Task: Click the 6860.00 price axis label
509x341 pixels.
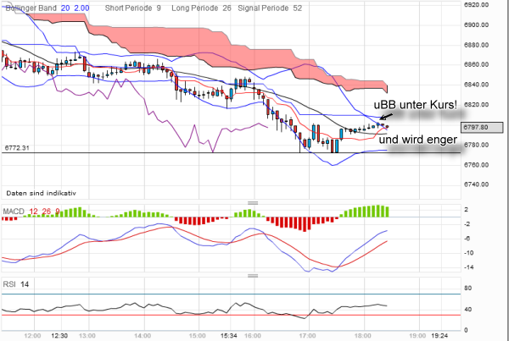Action: pos(477,65)
